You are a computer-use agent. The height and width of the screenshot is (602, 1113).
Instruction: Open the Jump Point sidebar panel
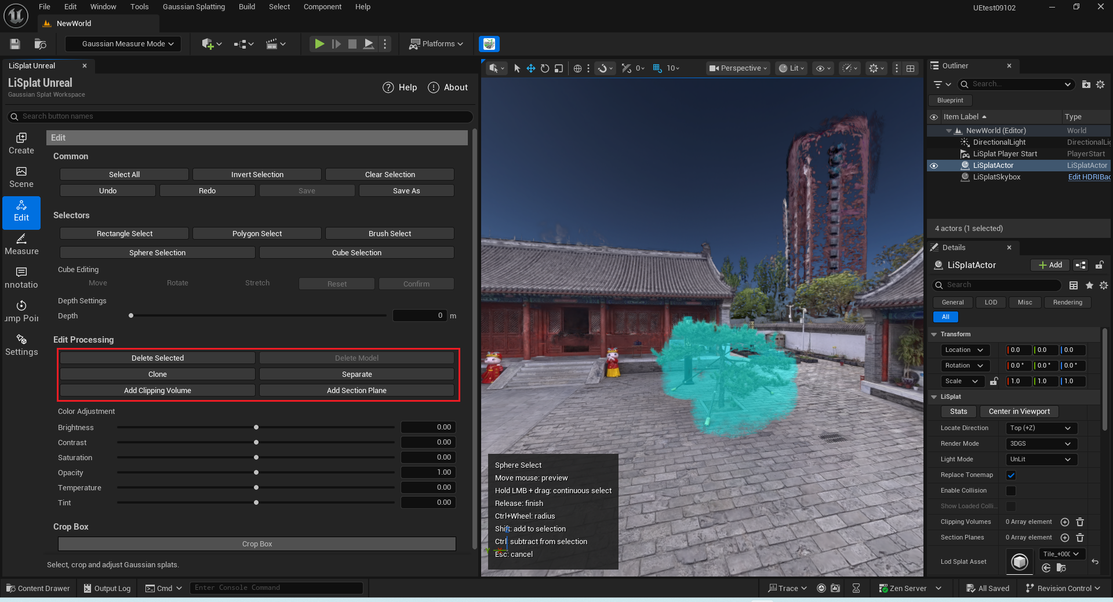[21, 311]
